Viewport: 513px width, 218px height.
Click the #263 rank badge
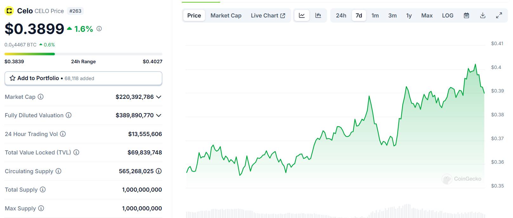pos(76,11)
